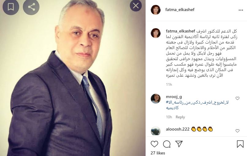The width and height of the screenshot is (247, 156).
Task: Open fatma_elkashef profile from header username
Action: [180, 10]
